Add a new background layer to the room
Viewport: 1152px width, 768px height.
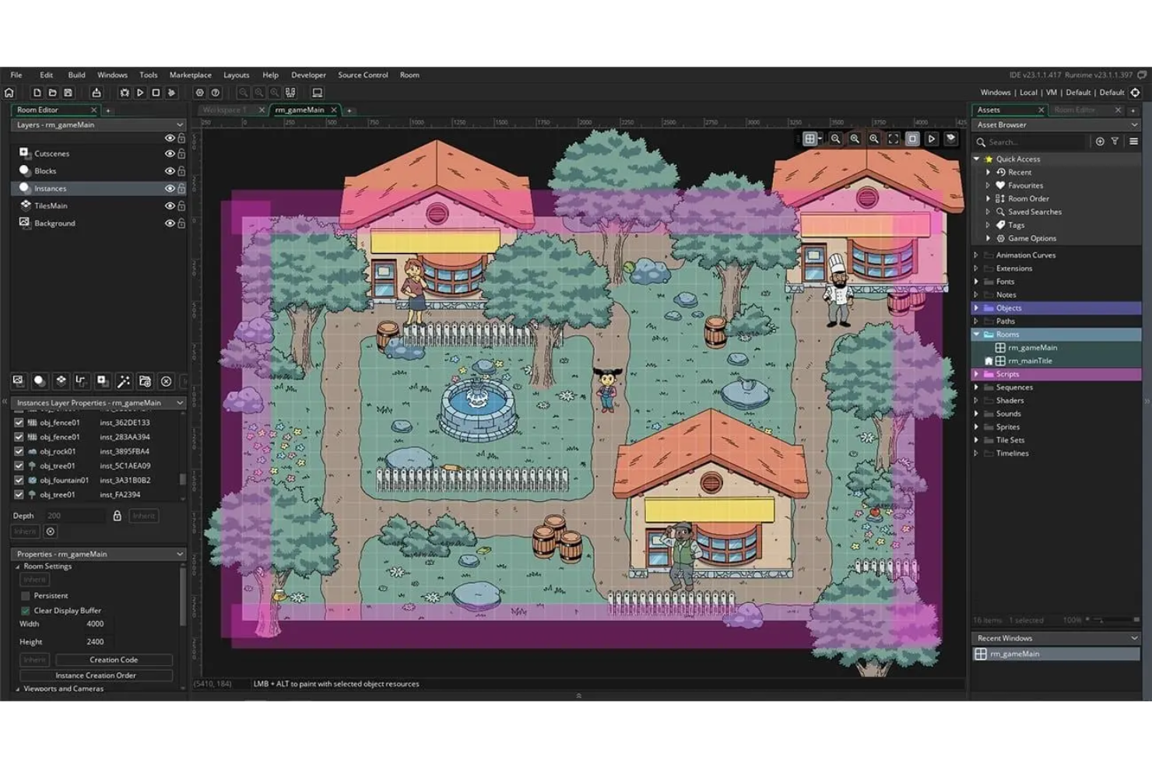(x=18, y=380)
